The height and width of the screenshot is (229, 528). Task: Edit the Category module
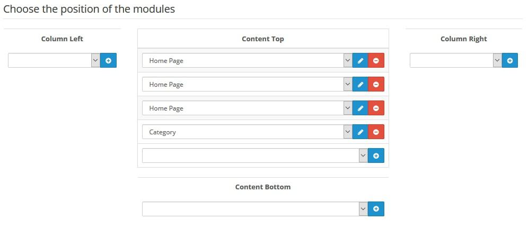[x=360, y=132]
